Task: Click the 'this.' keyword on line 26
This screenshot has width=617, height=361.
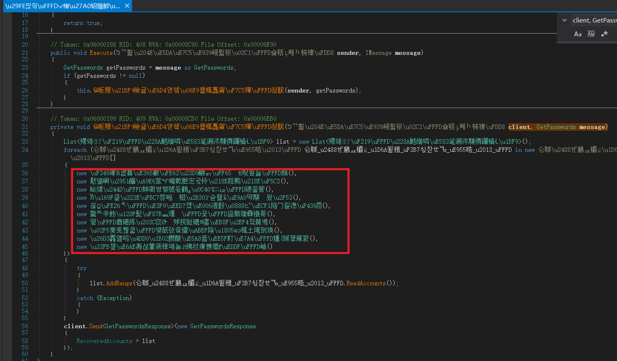Action: [84, 90]
